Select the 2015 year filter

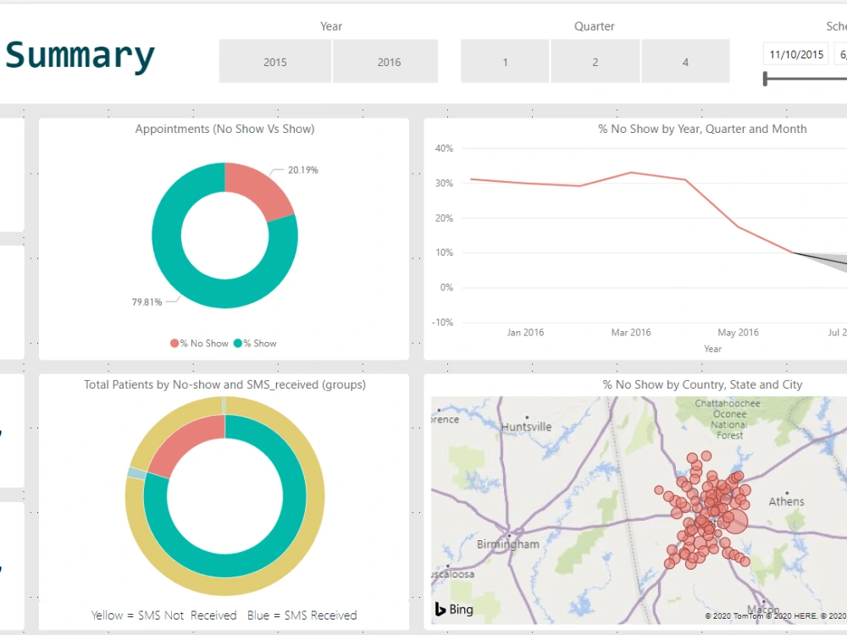(x=274, y=61)
